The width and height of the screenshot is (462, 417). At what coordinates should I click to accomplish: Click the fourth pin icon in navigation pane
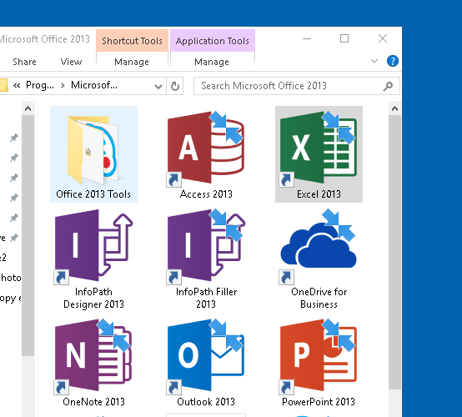pyautogui.click(x=14, y=198)
